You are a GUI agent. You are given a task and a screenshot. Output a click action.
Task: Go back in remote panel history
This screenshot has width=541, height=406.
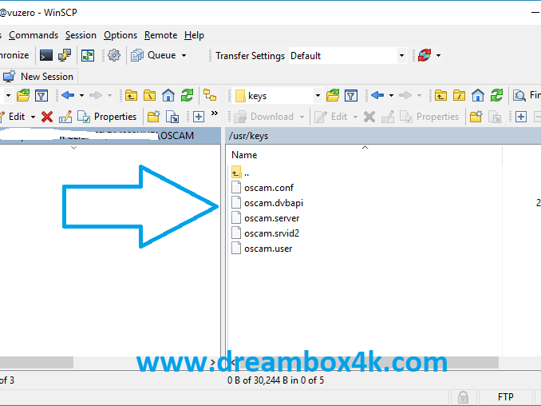pyautogui.click(x=377, y=95)
